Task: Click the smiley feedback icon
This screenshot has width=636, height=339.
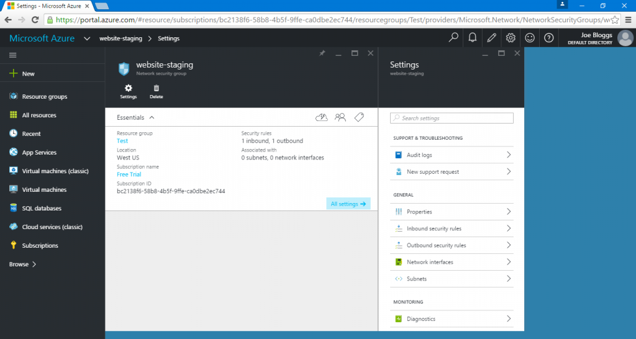Action: [530, 38]
